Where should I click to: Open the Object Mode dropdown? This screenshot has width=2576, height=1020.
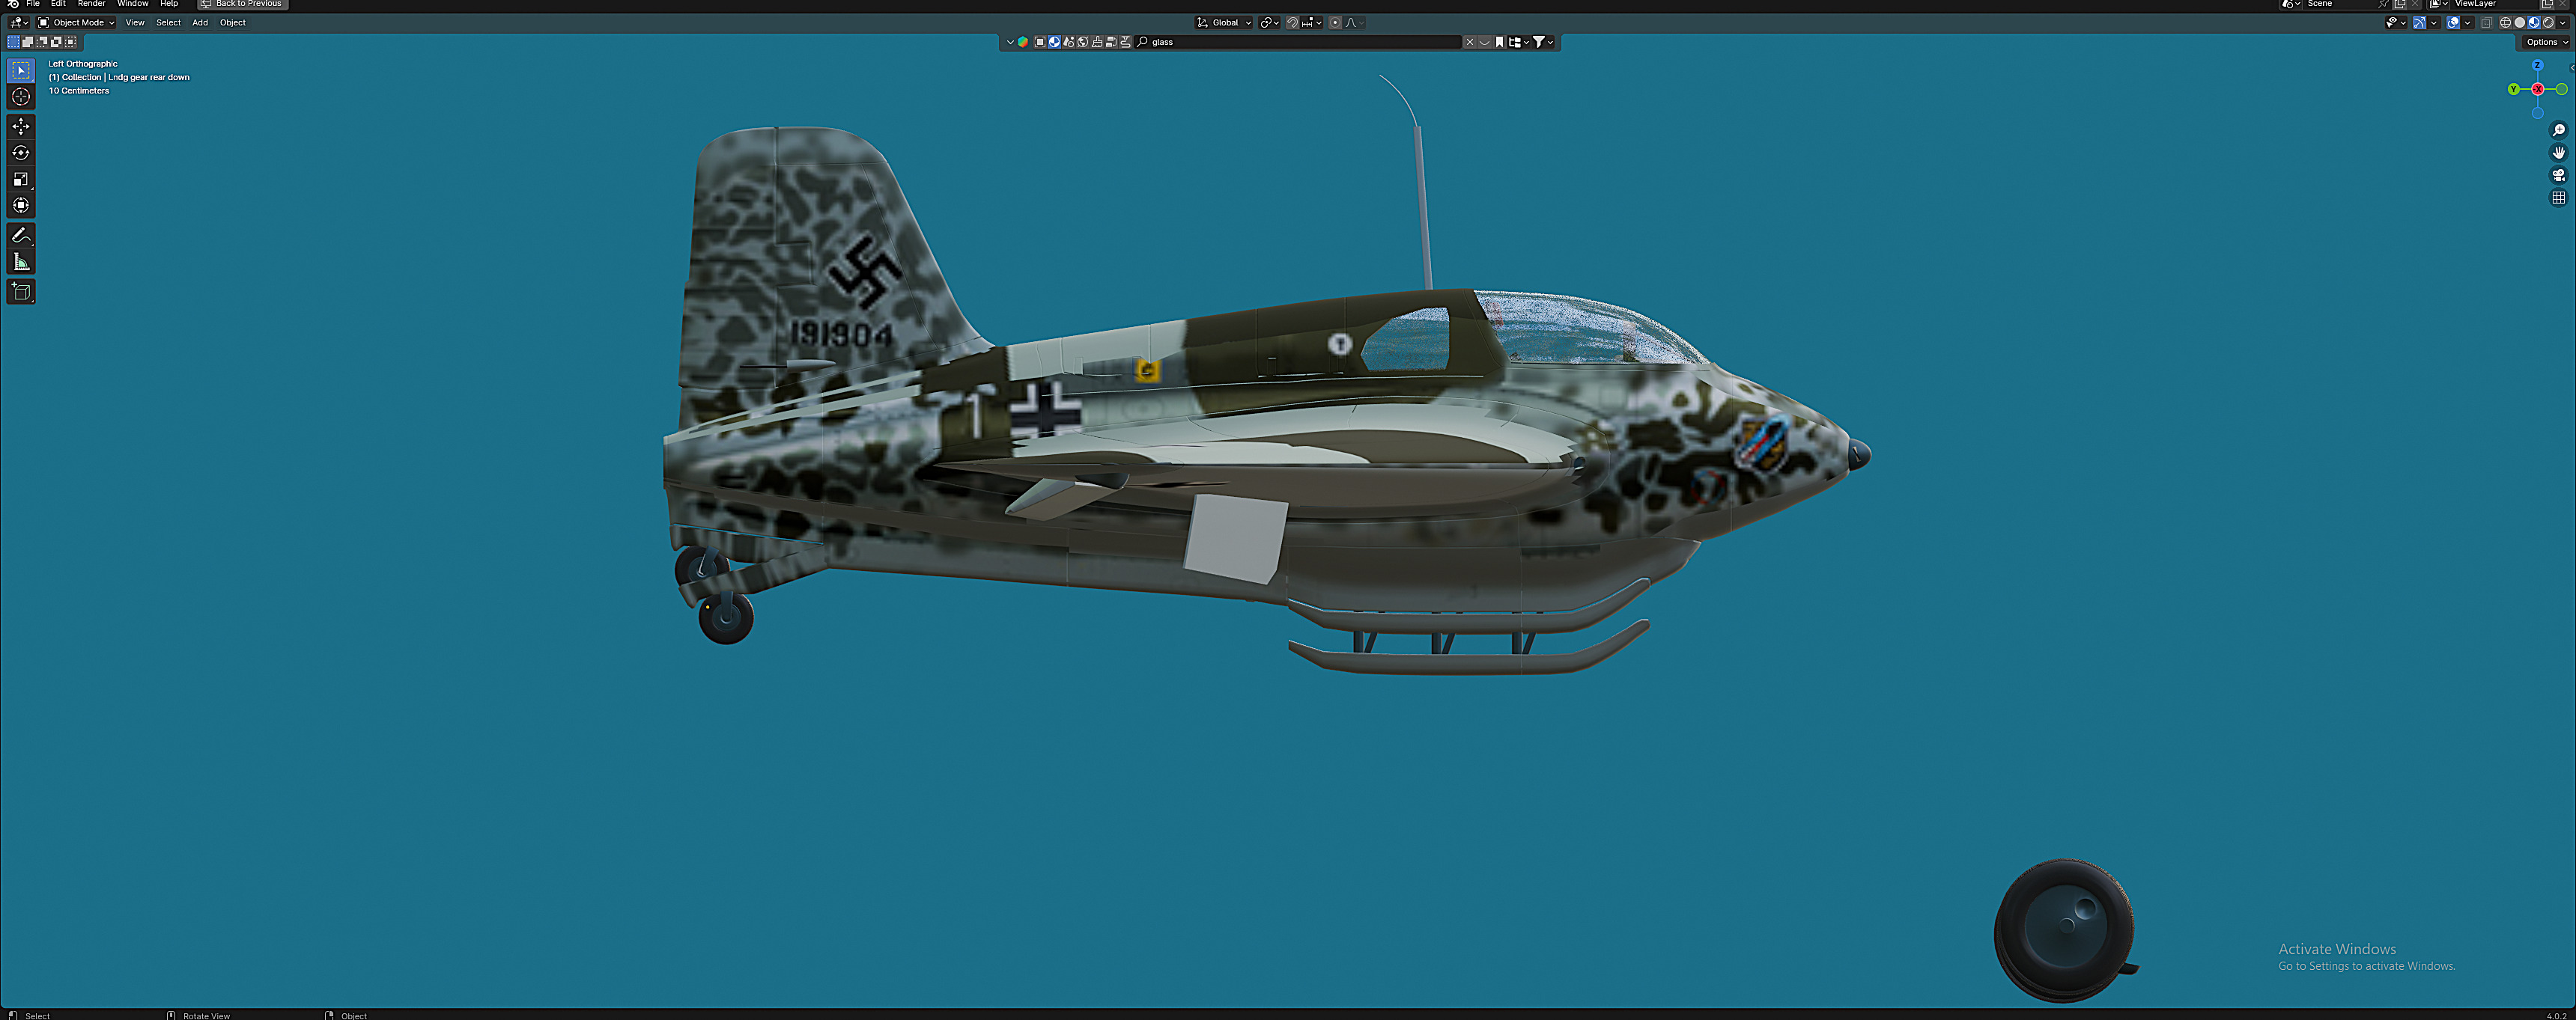tap(76, 22)
